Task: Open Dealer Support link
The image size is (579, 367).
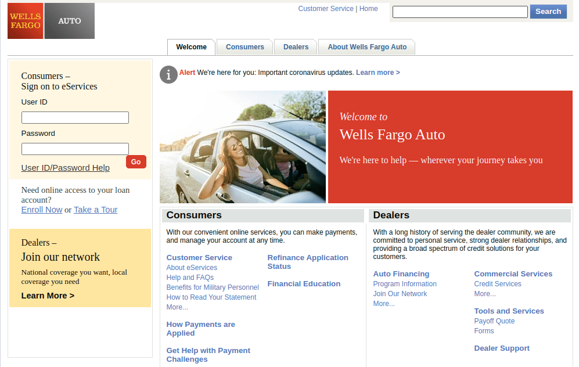Action: pyautogui.click(x=502, y=348)
